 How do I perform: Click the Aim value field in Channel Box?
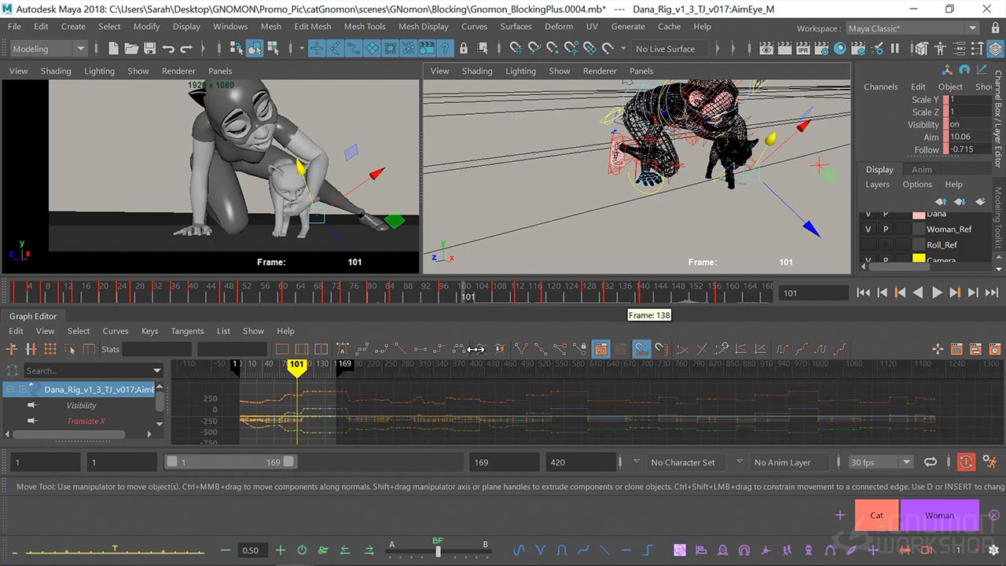tap(968, 137)
